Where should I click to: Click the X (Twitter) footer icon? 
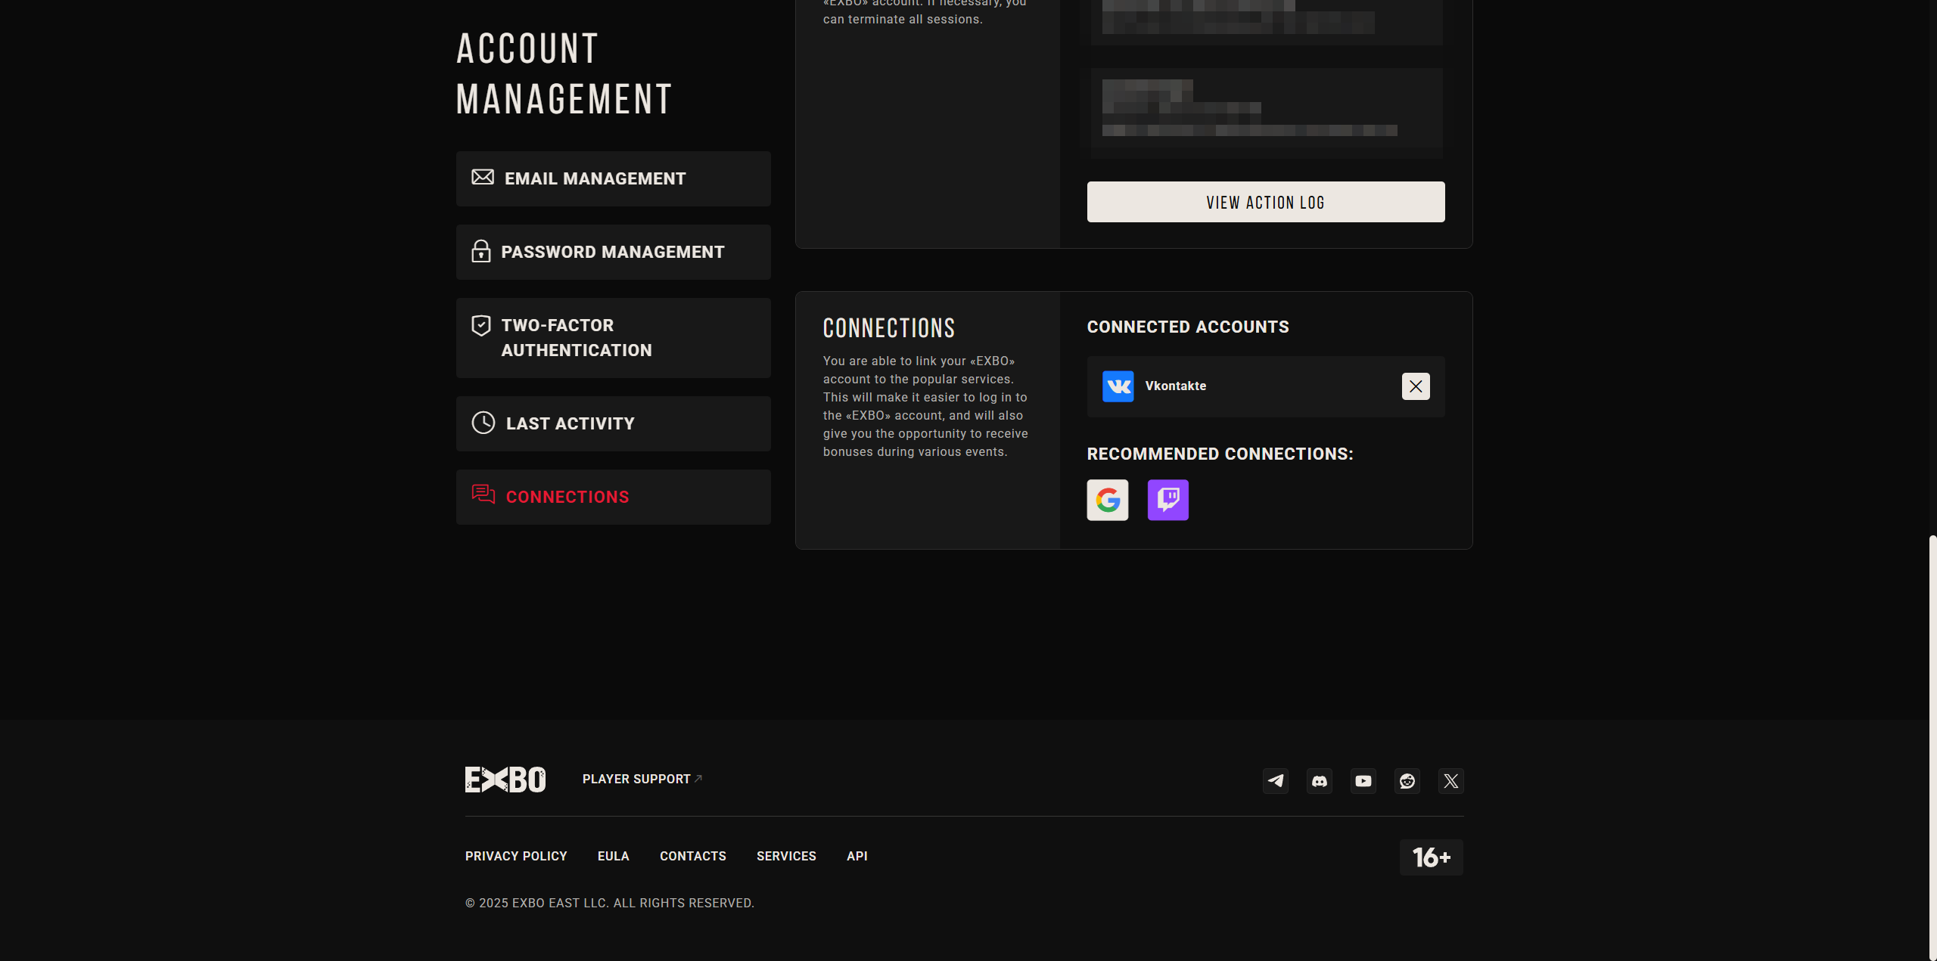pyautogui.click(x=1451, y=781)
